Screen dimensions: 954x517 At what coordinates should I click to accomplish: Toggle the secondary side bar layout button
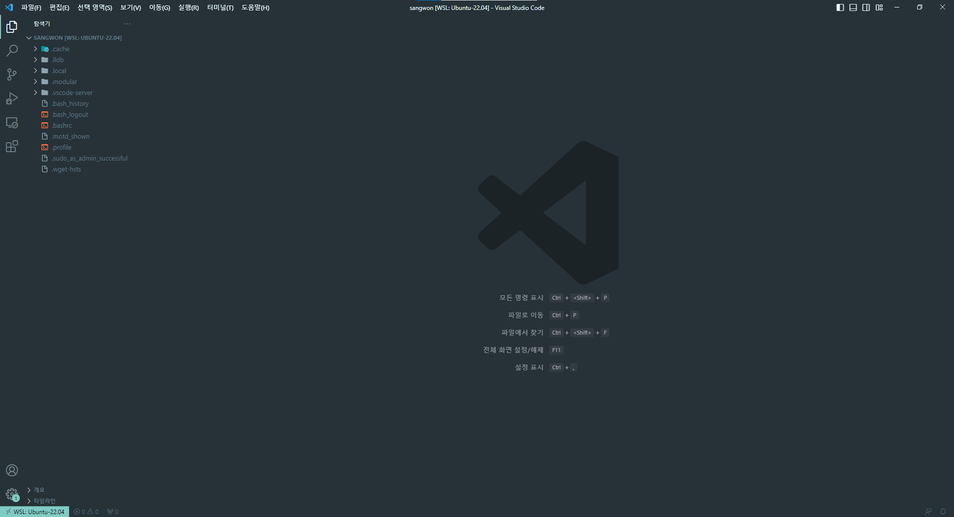click(866, 7)
